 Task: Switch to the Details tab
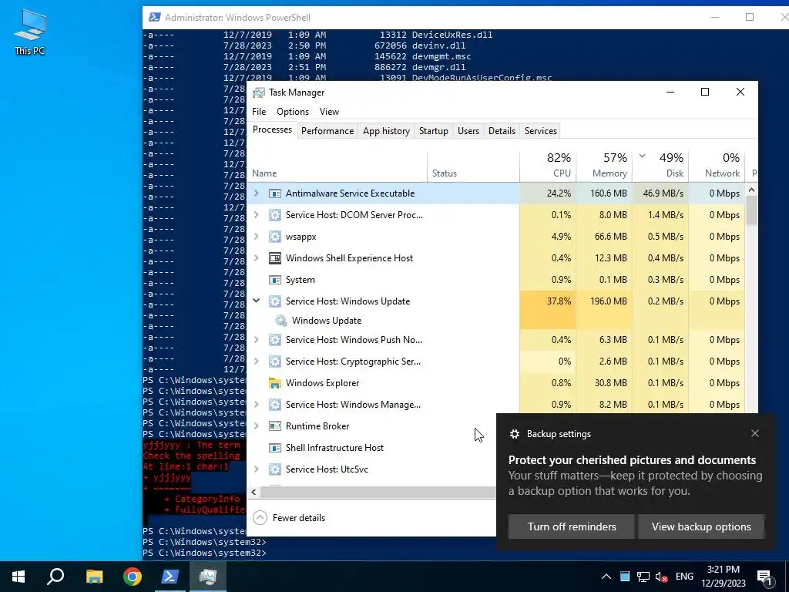[502, 131]
